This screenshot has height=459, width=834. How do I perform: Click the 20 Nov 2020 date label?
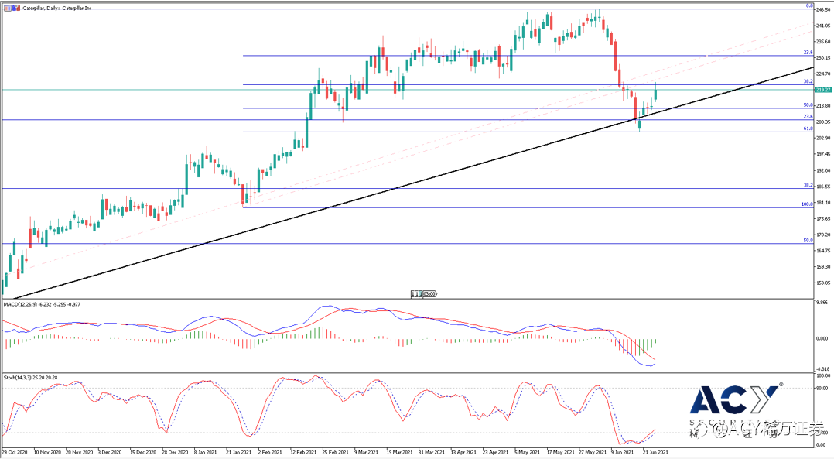[79, 453]
